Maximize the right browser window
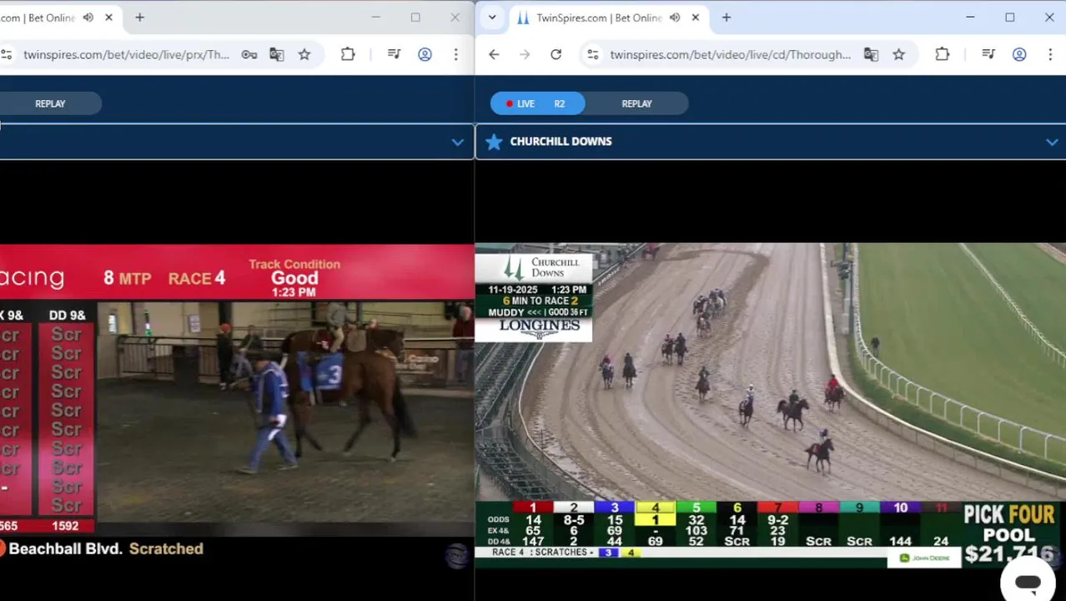The image size is (1066, 601). 1010,18
